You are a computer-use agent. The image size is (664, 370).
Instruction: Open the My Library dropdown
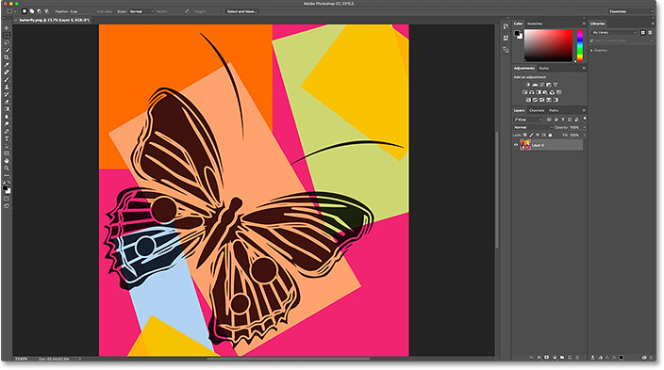[614, 33]
